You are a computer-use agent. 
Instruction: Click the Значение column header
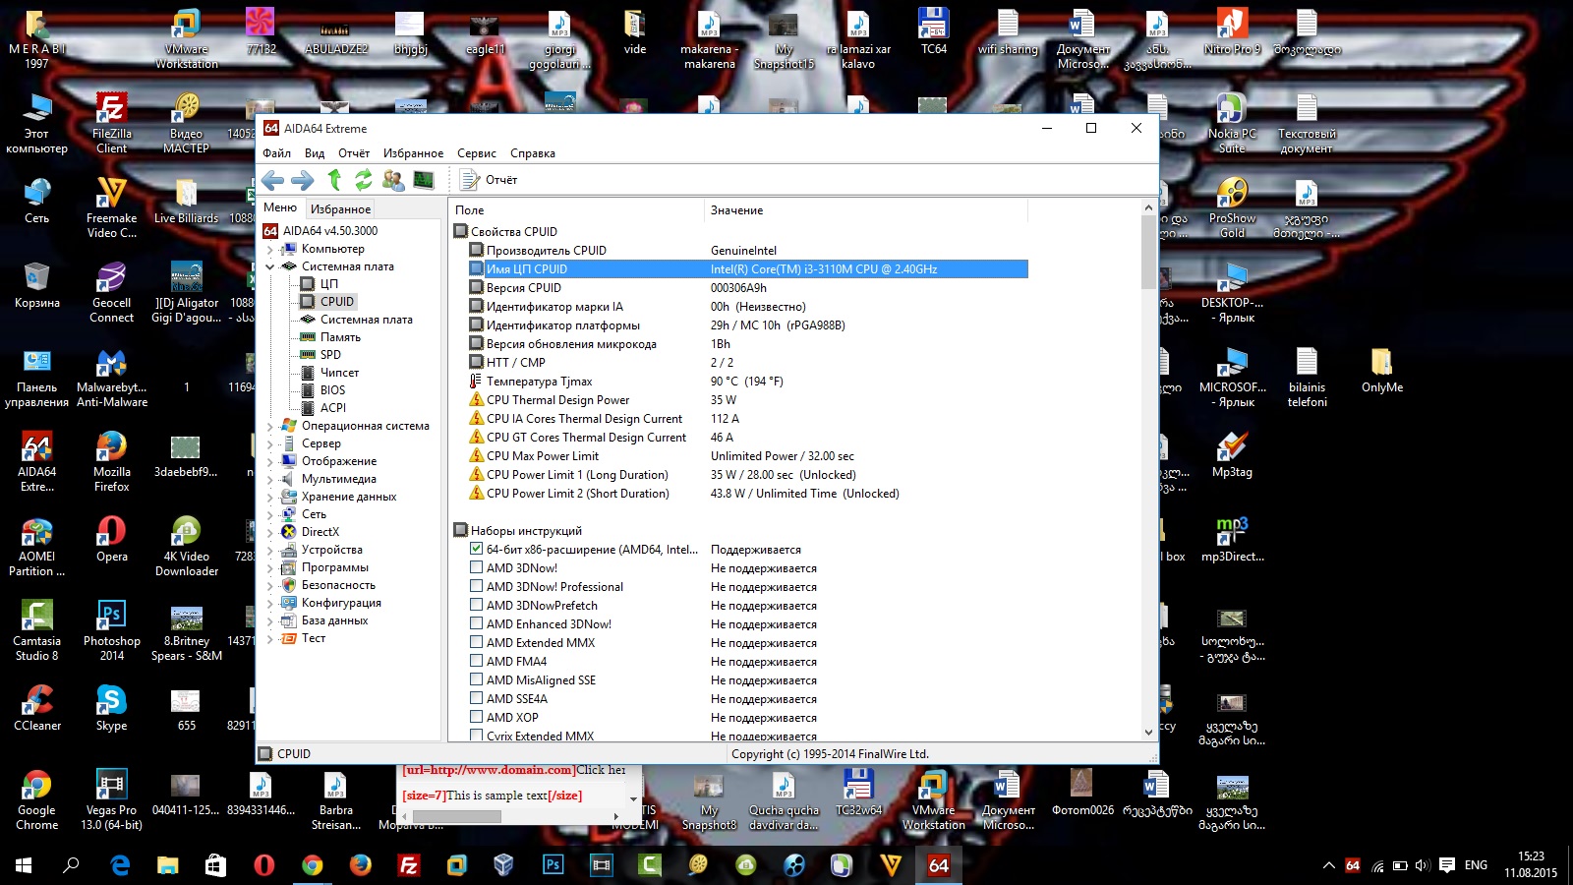[736, 210]
